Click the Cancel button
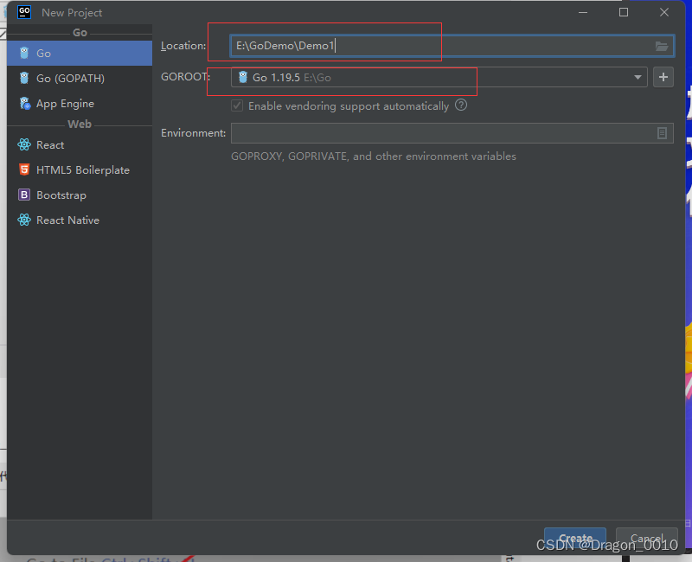The image size is (692, 562). click(646, 538)
